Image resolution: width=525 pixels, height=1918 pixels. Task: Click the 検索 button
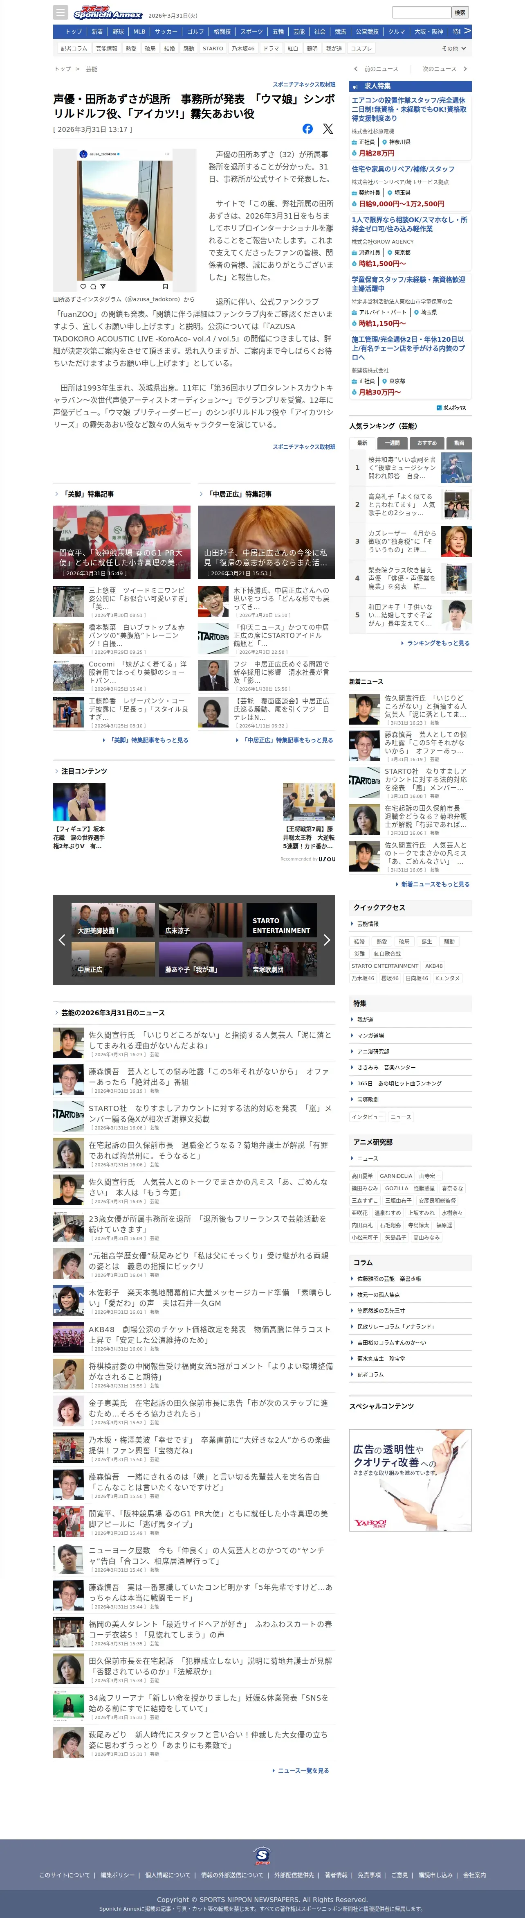[460, 13]
